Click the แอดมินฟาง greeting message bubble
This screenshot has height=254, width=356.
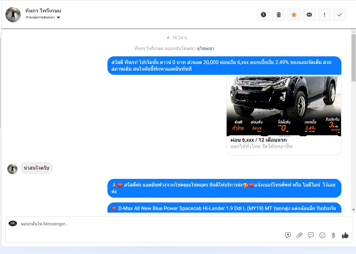(224, 188)
